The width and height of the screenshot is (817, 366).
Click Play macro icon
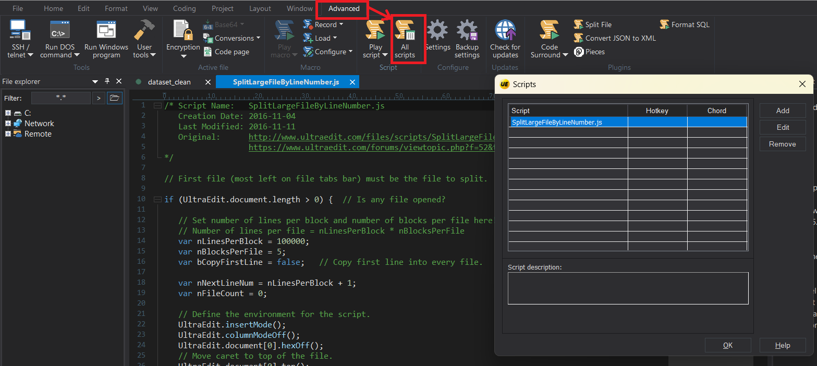[284, 30]
